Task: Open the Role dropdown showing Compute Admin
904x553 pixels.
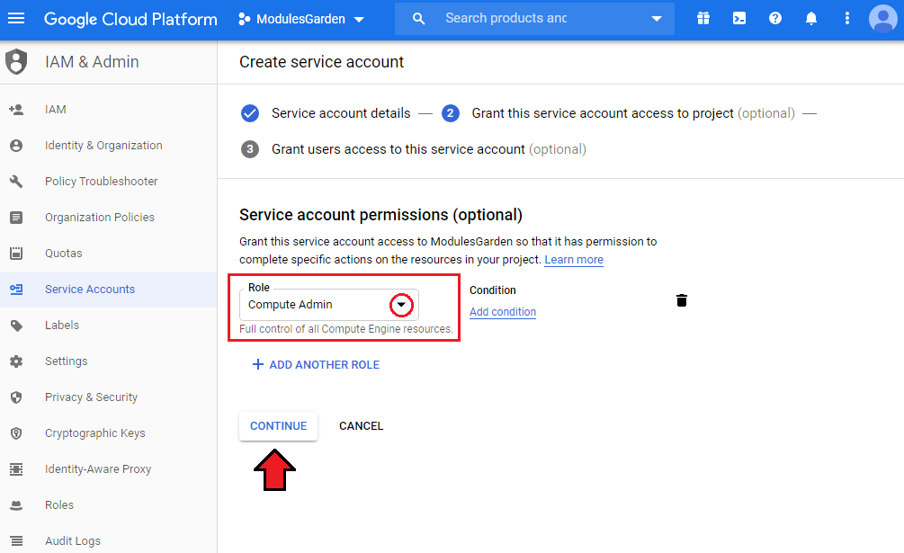Action: [x=328, y=305]
